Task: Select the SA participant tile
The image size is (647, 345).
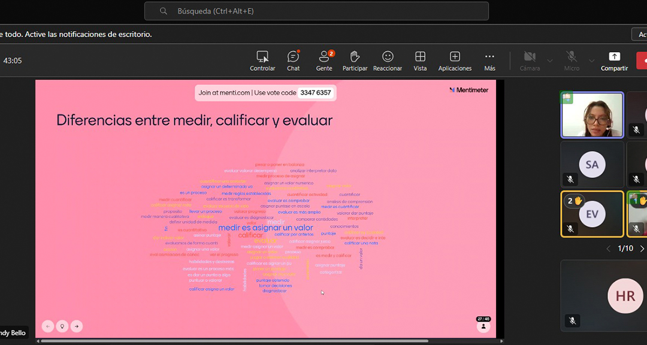Action: (592, 165)
